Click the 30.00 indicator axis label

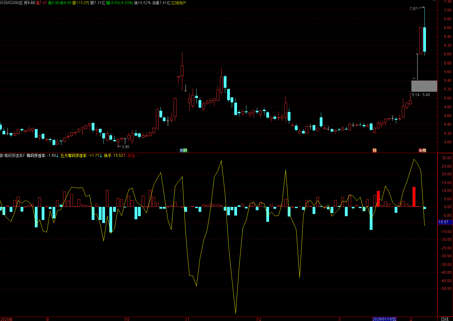[447, 158]
